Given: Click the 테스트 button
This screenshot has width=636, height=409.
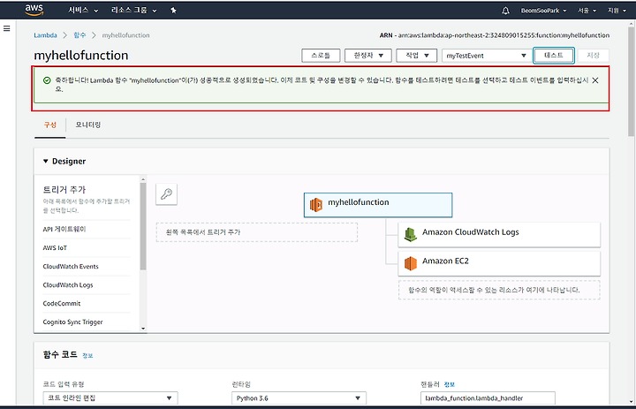Looking at the screenshot, I should (554, 56).
